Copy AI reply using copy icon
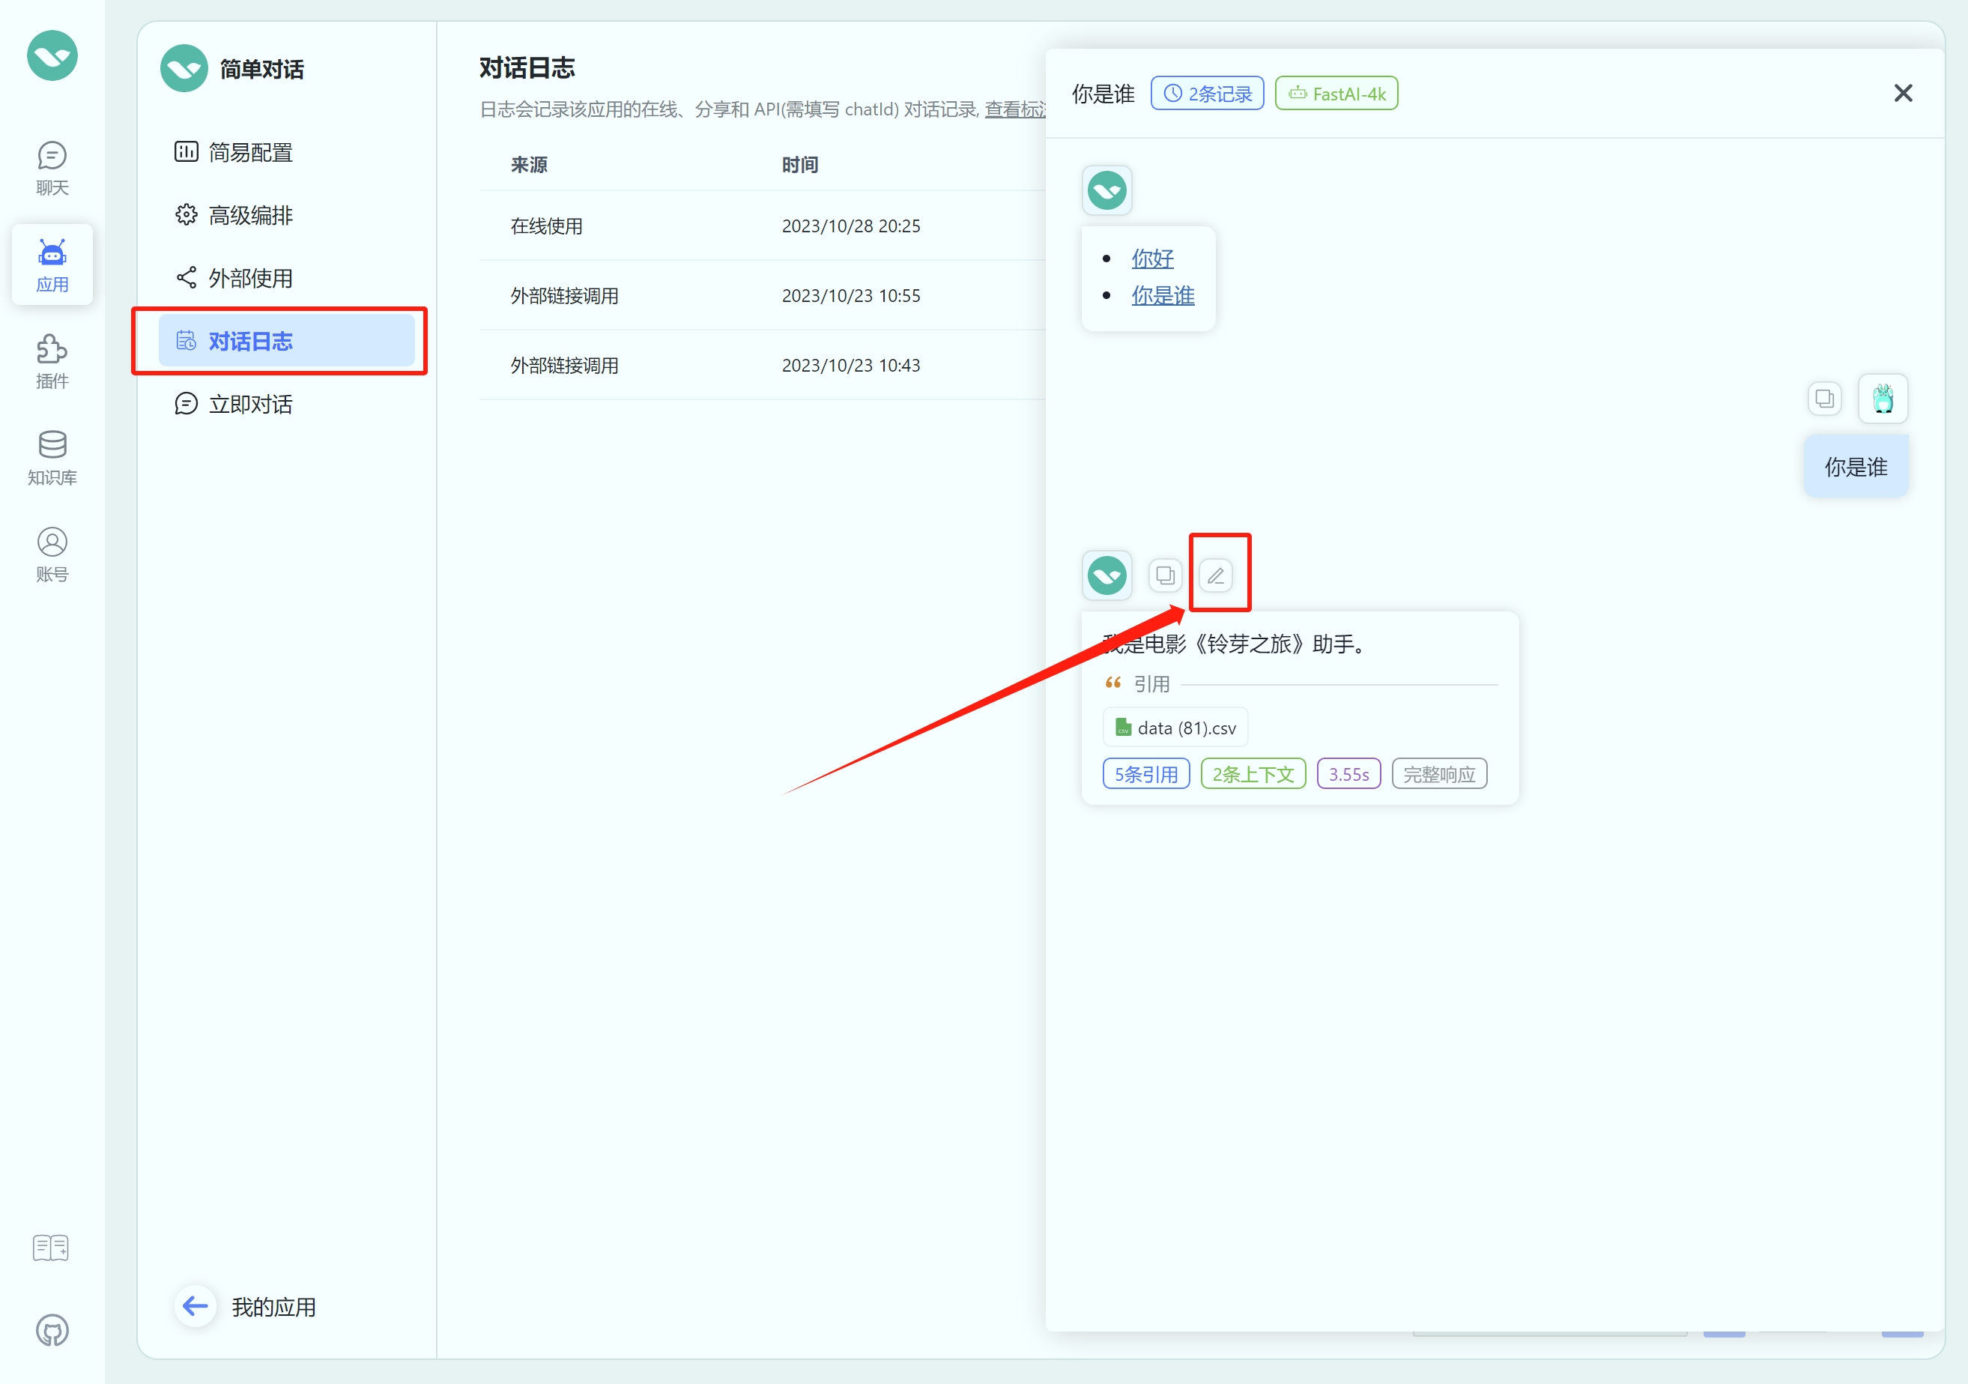Screen dimensions: 1968x1384 pyautogui.click(x=1165, y=575)
